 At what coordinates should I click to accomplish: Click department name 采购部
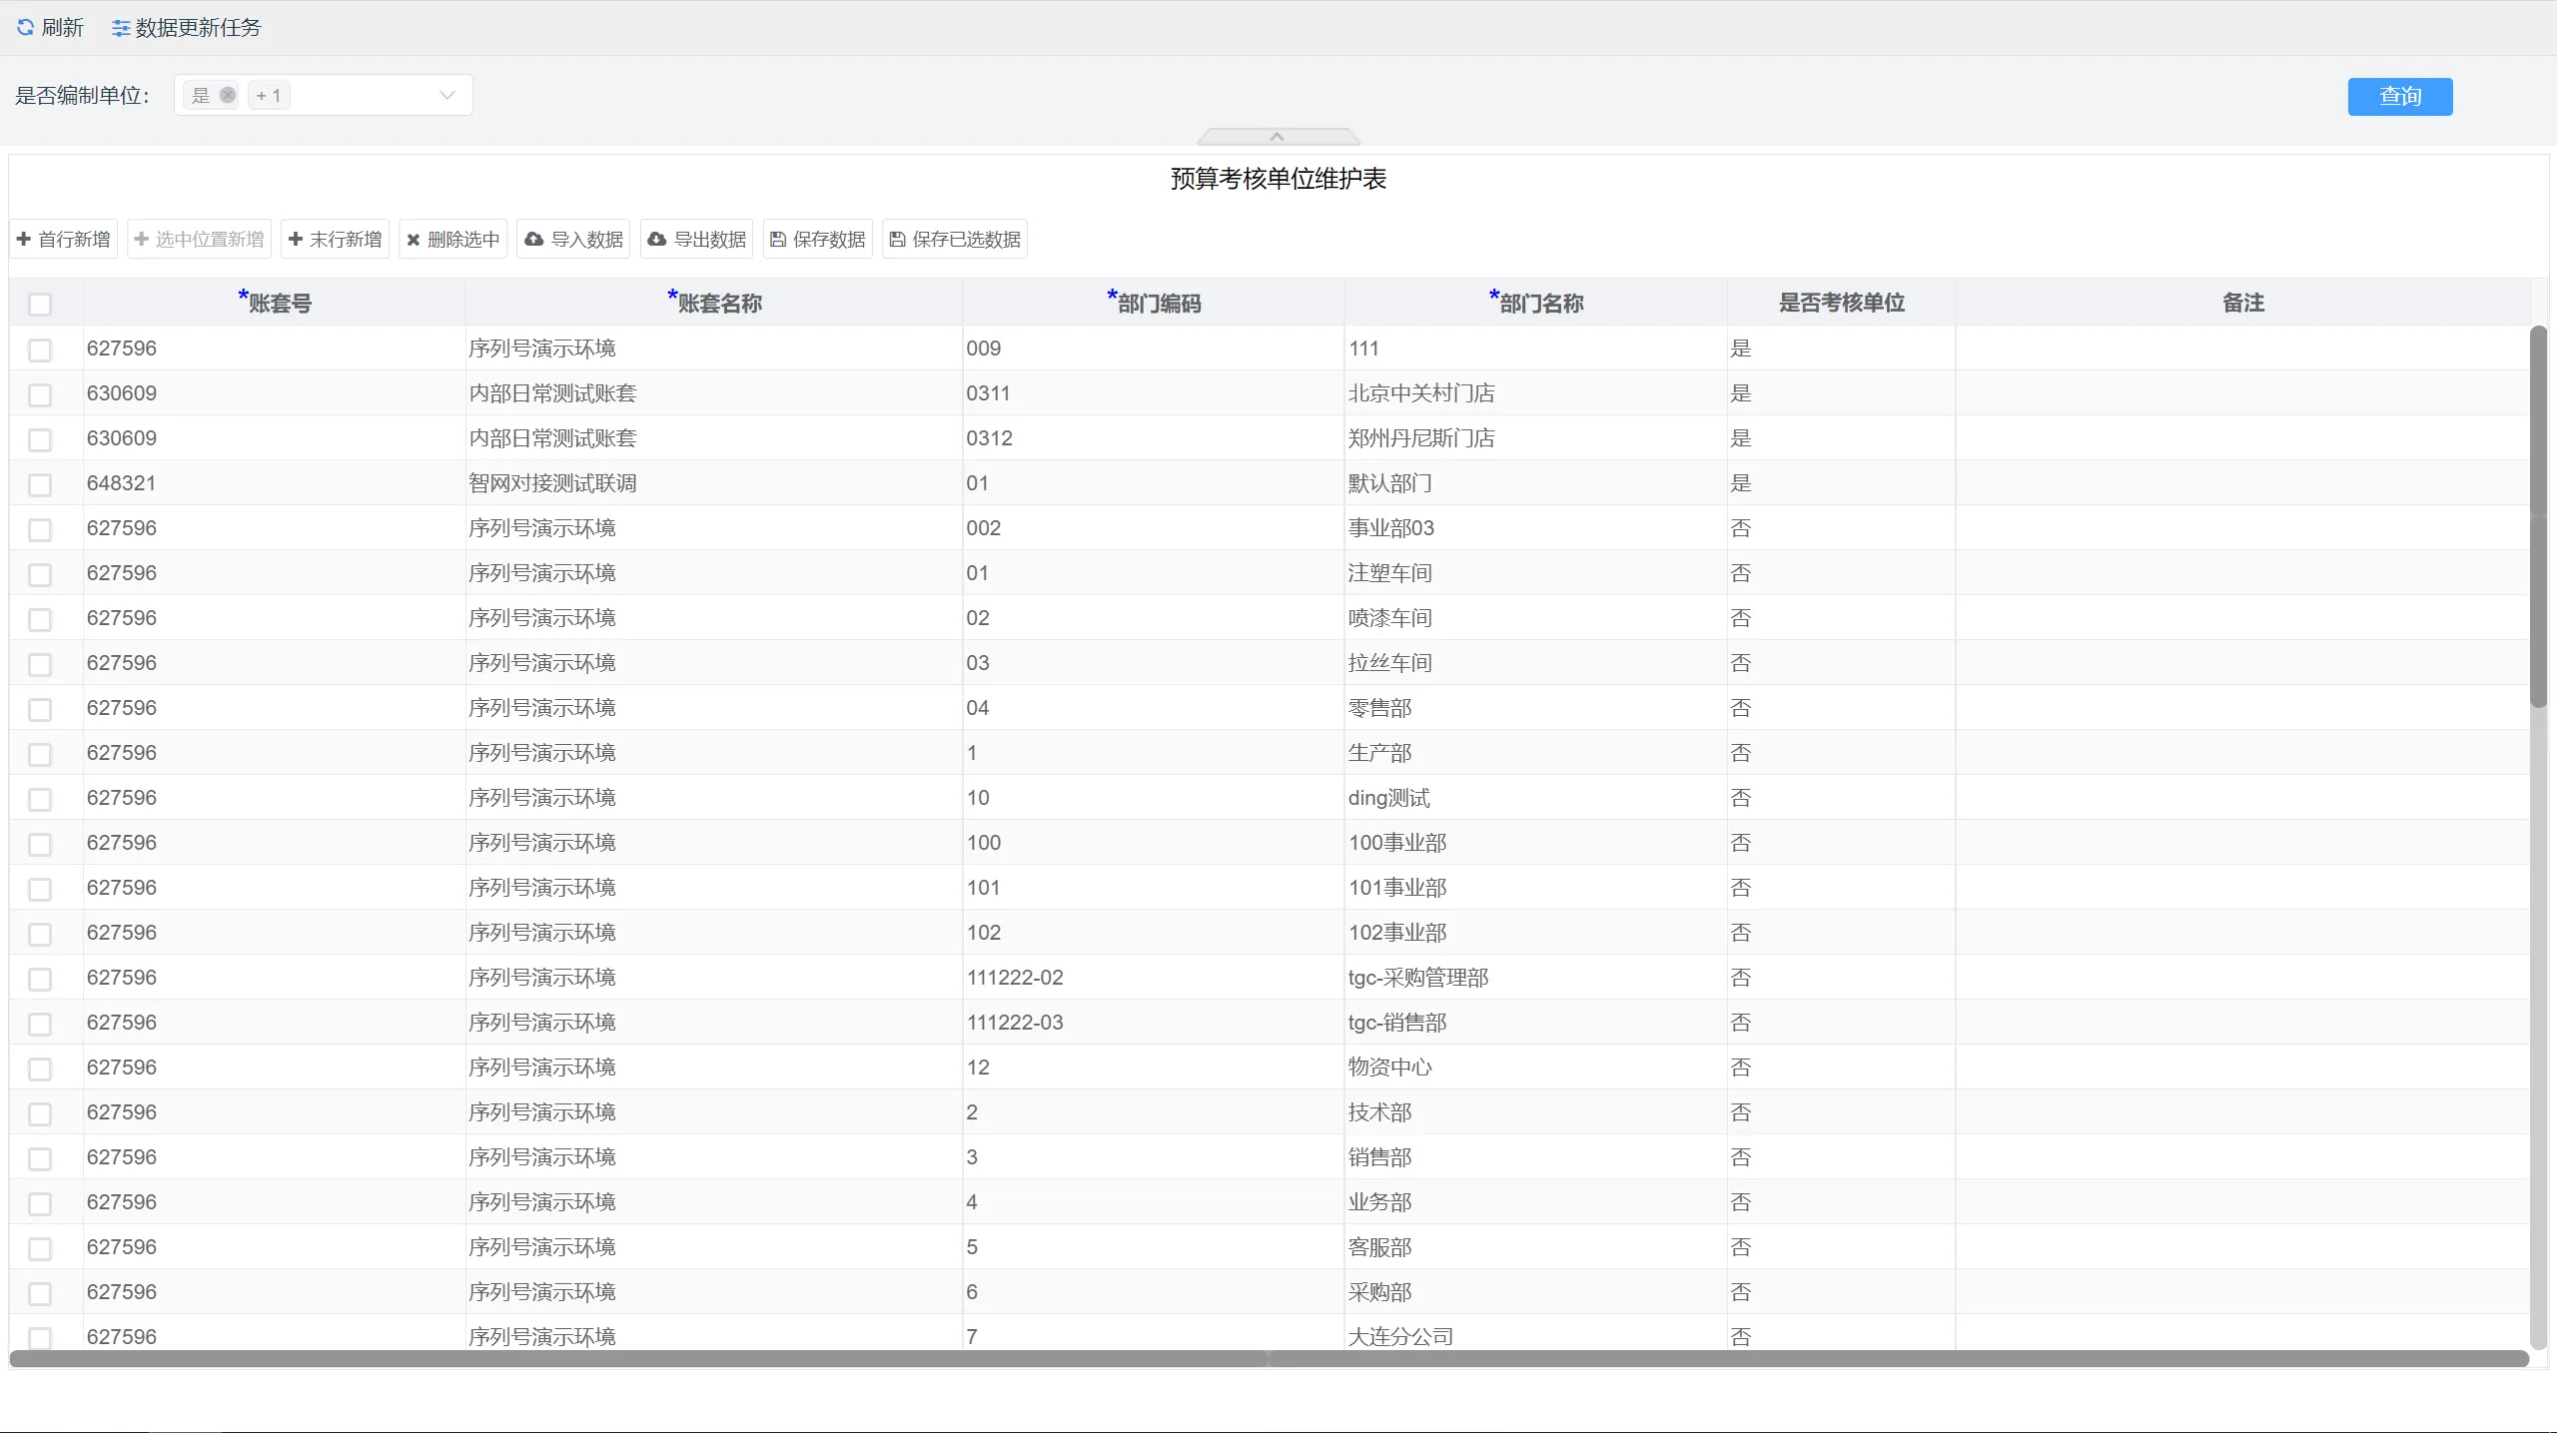(x=1379, y=1292)
